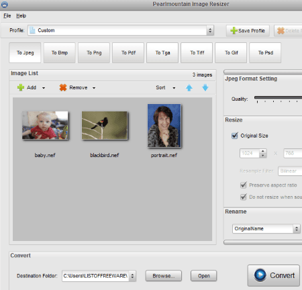
Task: Click the Pearlmountain app icon in title bar
Action: pos(4,4)
